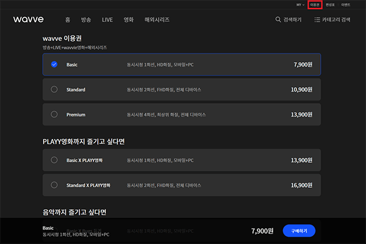
Task: Click the Standard plan name label
Action: click(x=76, y=90)
